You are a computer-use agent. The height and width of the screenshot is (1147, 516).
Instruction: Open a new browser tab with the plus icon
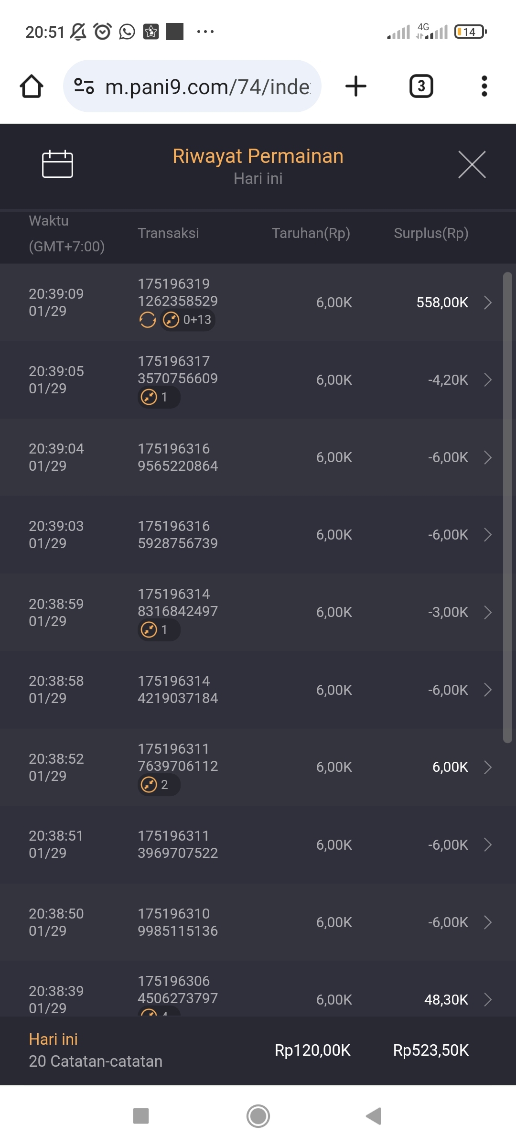355,87
